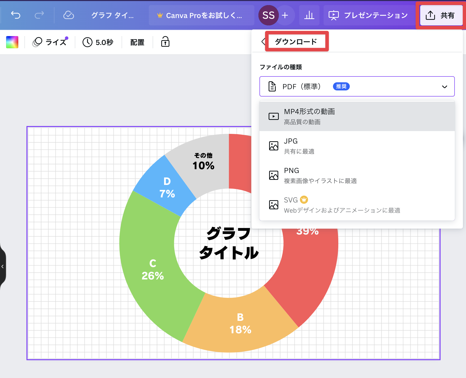Open the insights bar chart icon
The image size is (466, 378).
click(309, 15)
